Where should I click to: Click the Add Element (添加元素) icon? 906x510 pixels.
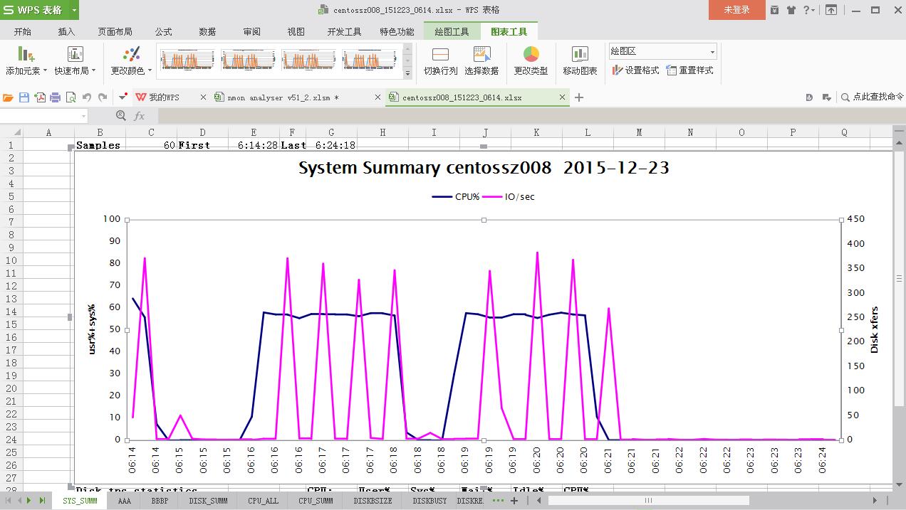point(26,55)
